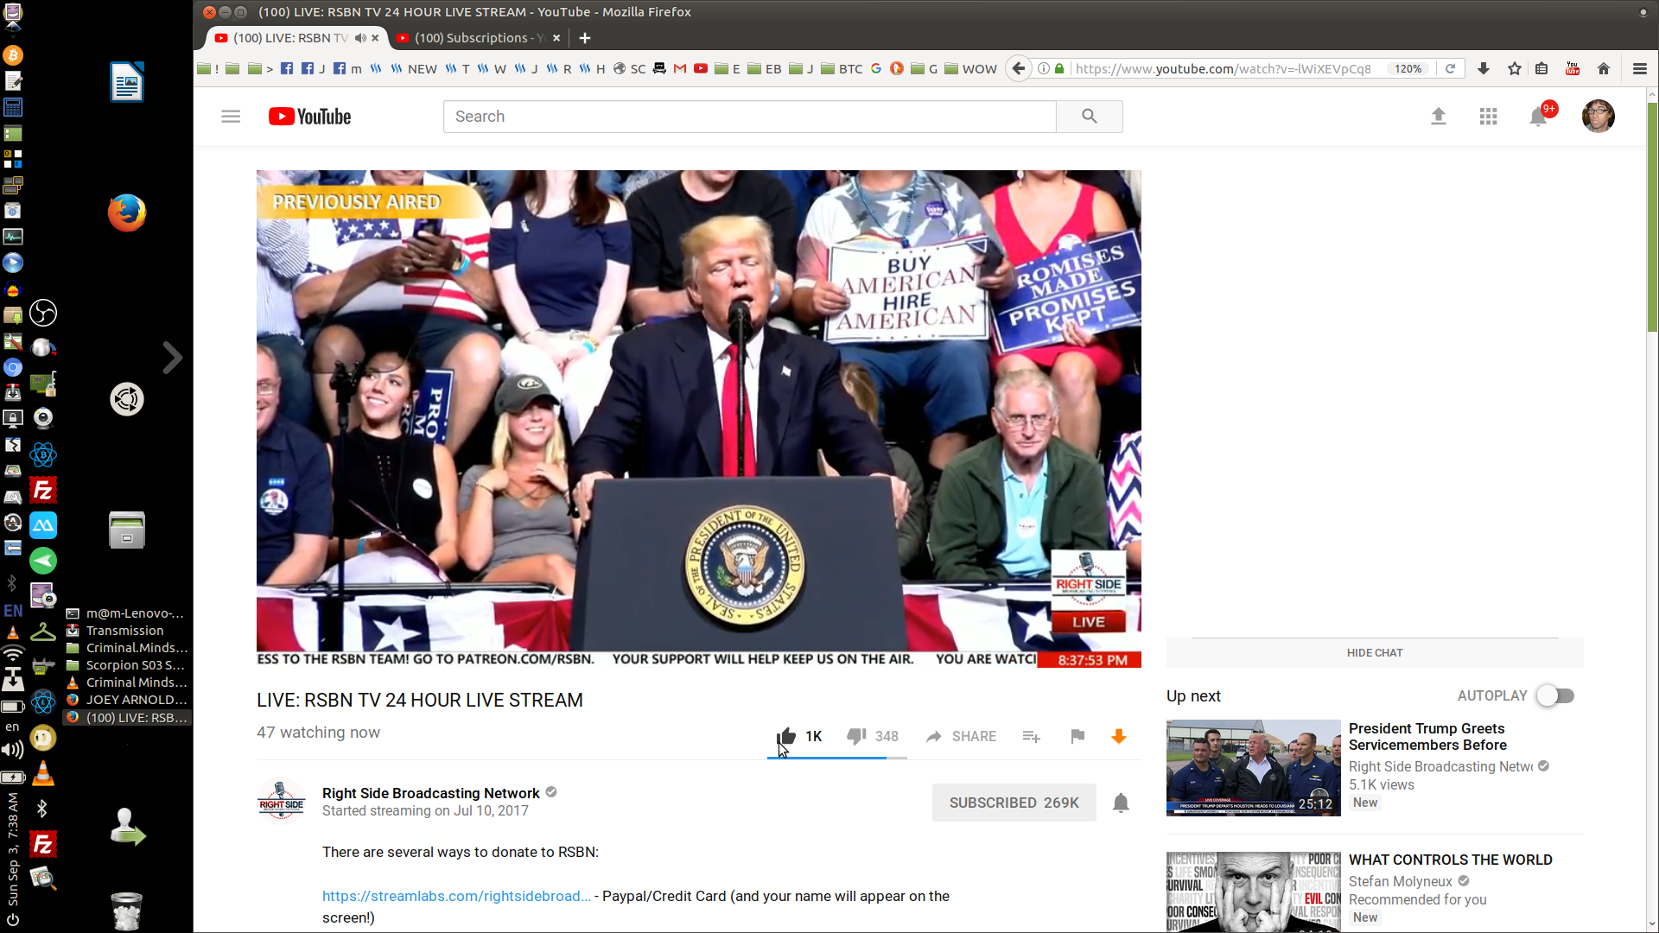This screenshot has height=933, width=1659.
Task: Open the YouTube hamburger guide menu
Action: 231,117
